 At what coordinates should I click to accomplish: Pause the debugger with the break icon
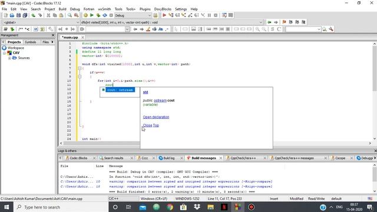click(209, 15)
